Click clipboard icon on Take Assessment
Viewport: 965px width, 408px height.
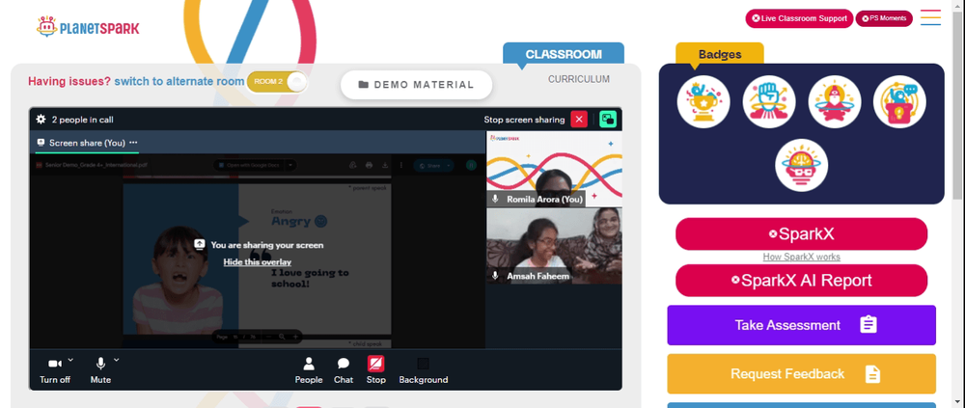pyautogui.click(x=868, y=324)
